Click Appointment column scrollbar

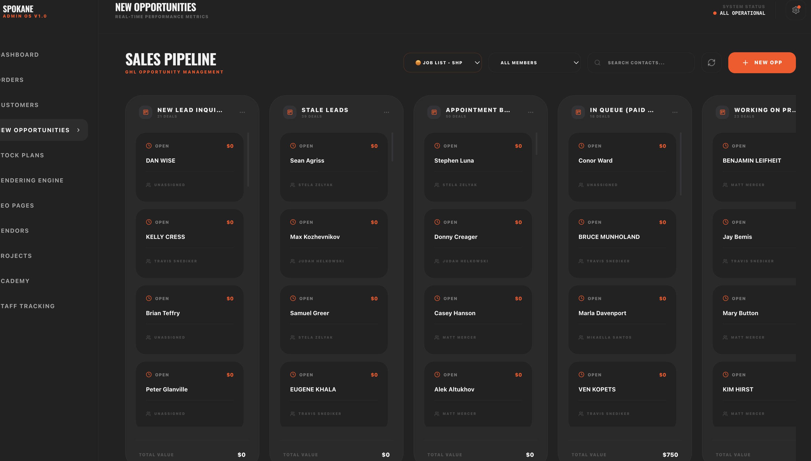click(537, 144)
